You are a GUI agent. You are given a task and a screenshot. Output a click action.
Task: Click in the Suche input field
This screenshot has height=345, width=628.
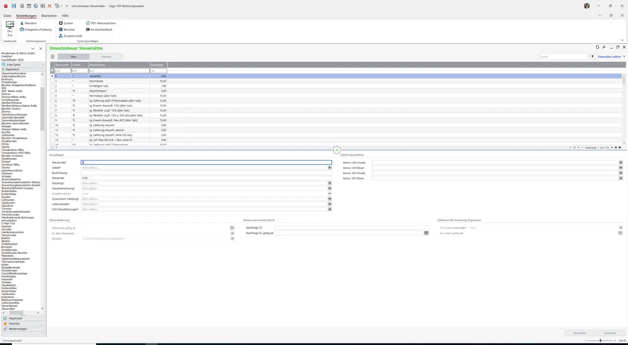point(564,56)
